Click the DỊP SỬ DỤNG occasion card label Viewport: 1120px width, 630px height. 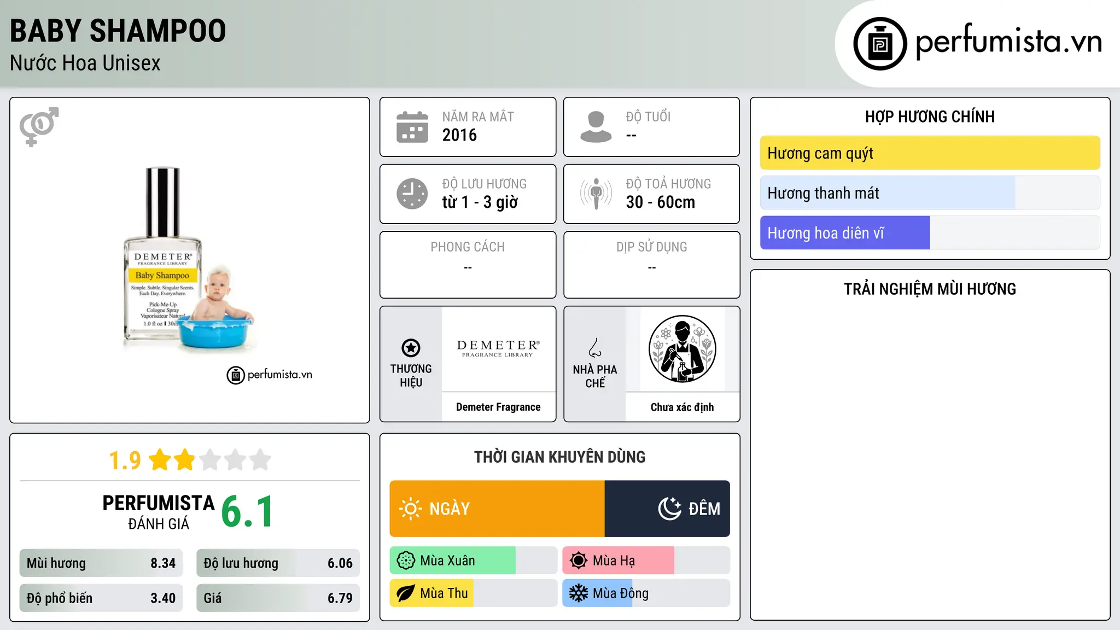(x=652, y=247)
